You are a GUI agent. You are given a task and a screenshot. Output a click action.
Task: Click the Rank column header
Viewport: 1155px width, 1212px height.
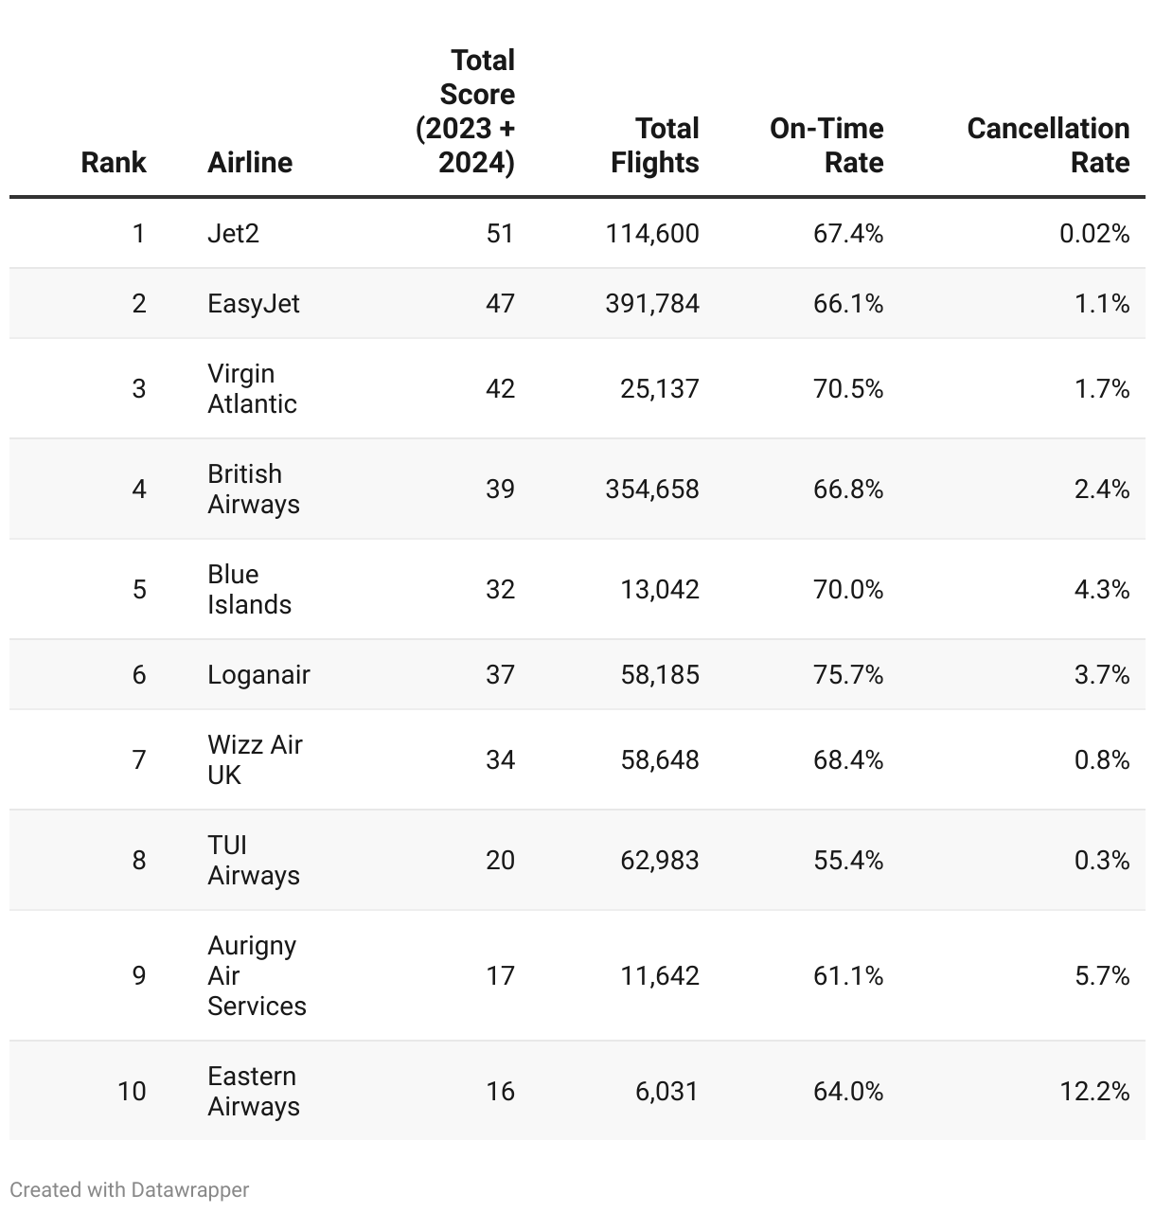[x=114, y=162]
